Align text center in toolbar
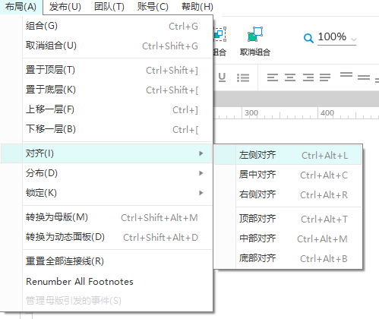379x319 pixels. coord(290,77)
